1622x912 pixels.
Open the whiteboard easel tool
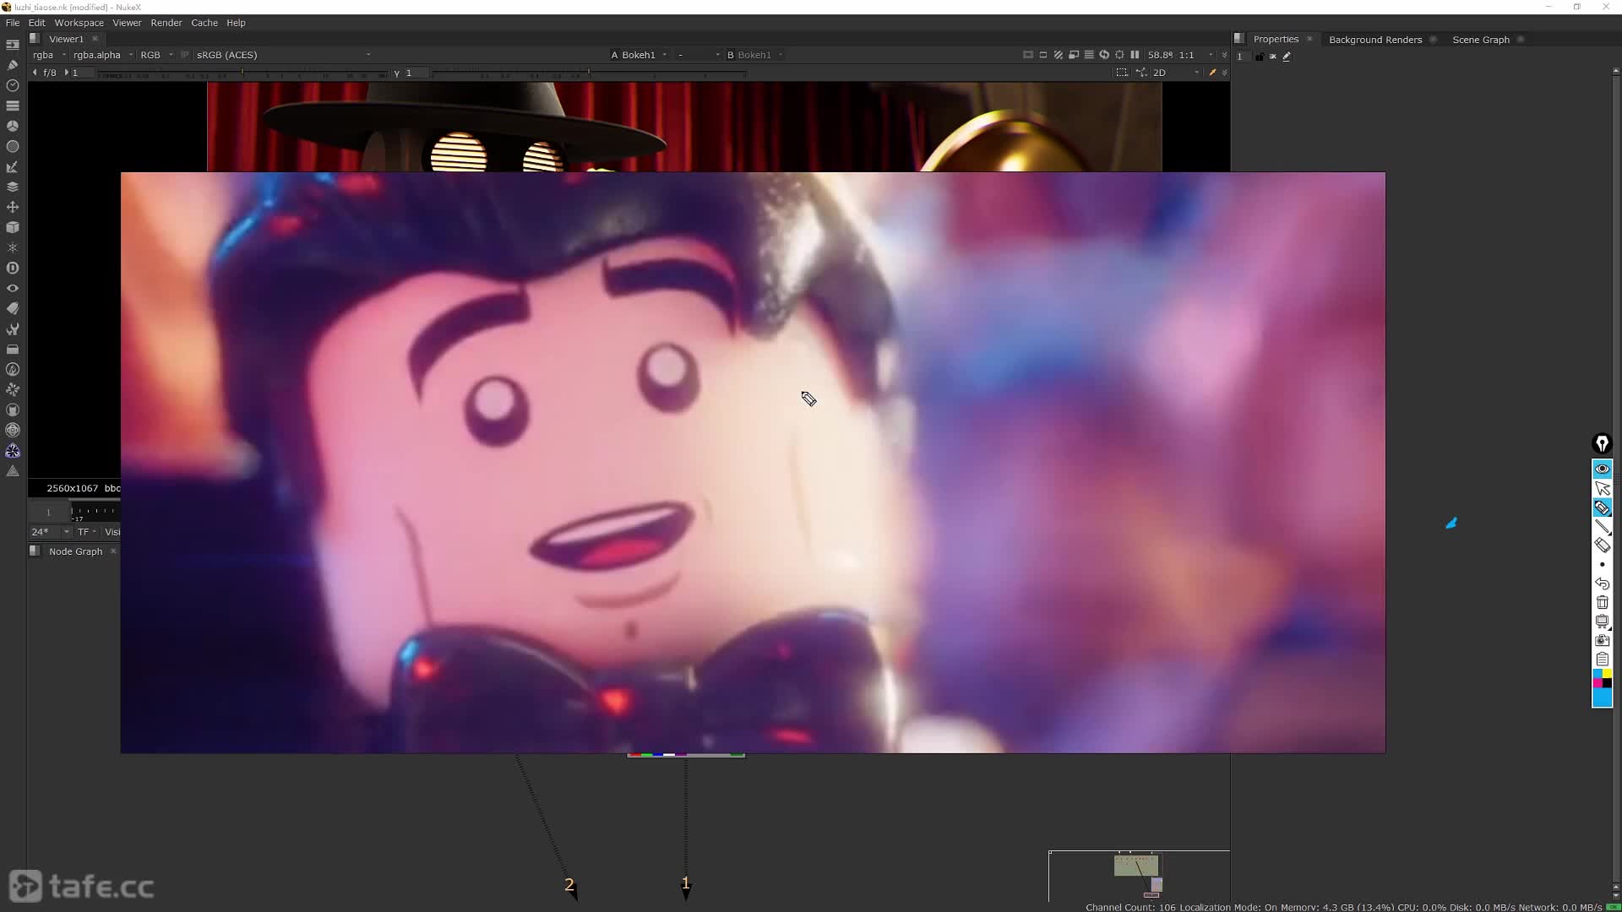(x=1602, y=622)
